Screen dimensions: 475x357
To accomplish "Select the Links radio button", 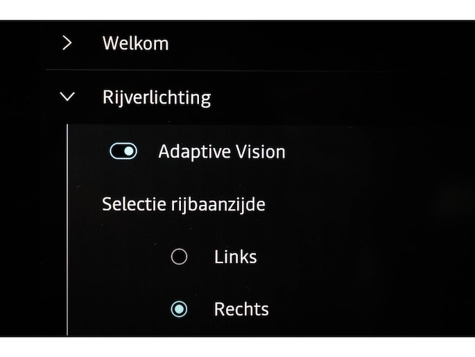I will pos(179,257).
